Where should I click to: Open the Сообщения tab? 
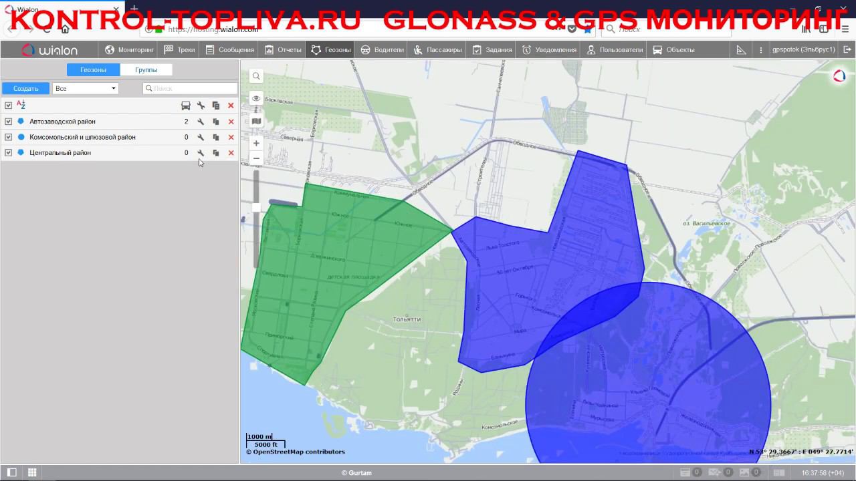point(229,49)
